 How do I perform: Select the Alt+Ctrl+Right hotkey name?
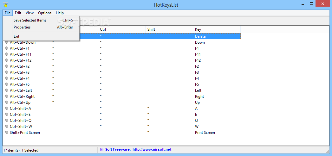(x=22, y=97)
